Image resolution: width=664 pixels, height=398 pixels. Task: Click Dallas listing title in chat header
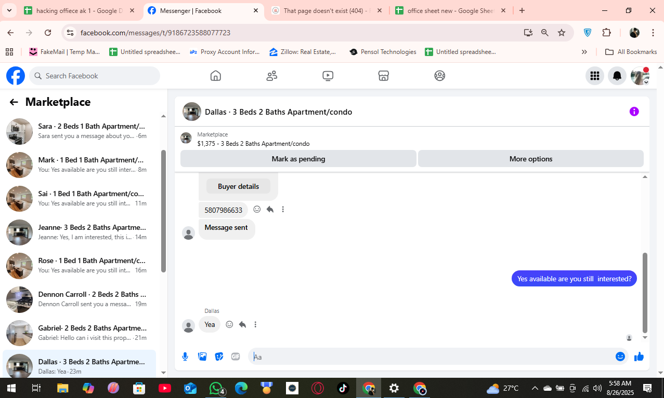point(278,112)
